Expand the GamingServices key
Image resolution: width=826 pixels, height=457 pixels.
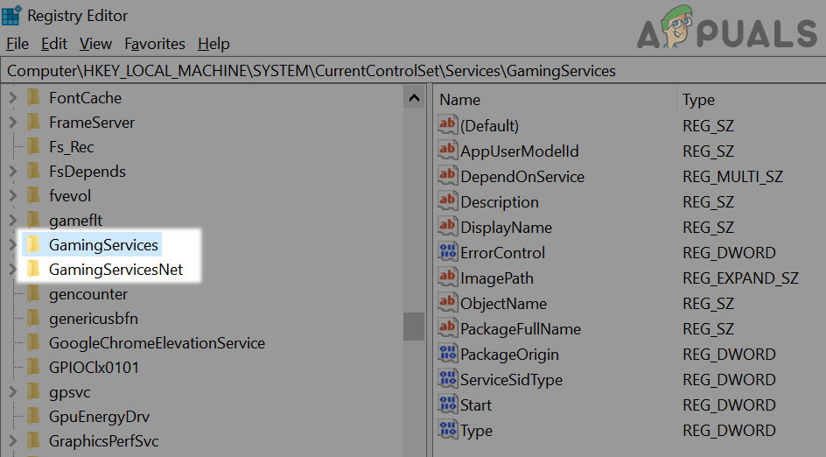[13, 244]
